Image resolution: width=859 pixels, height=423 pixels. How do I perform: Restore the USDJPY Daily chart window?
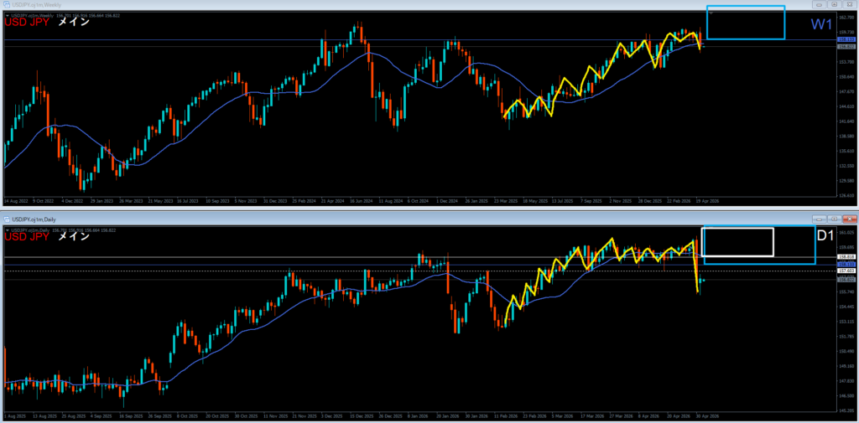click(834, 219)
